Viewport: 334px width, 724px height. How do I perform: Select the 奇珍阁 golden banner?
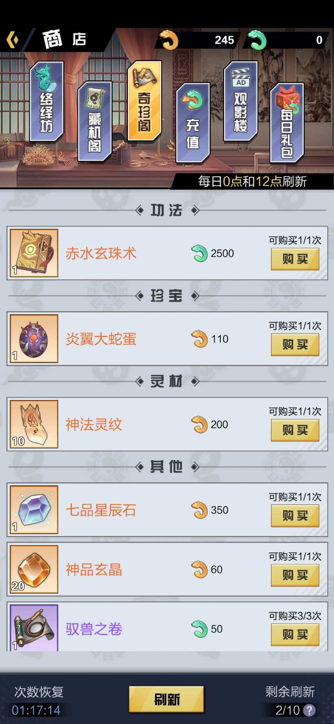(144, 101)
